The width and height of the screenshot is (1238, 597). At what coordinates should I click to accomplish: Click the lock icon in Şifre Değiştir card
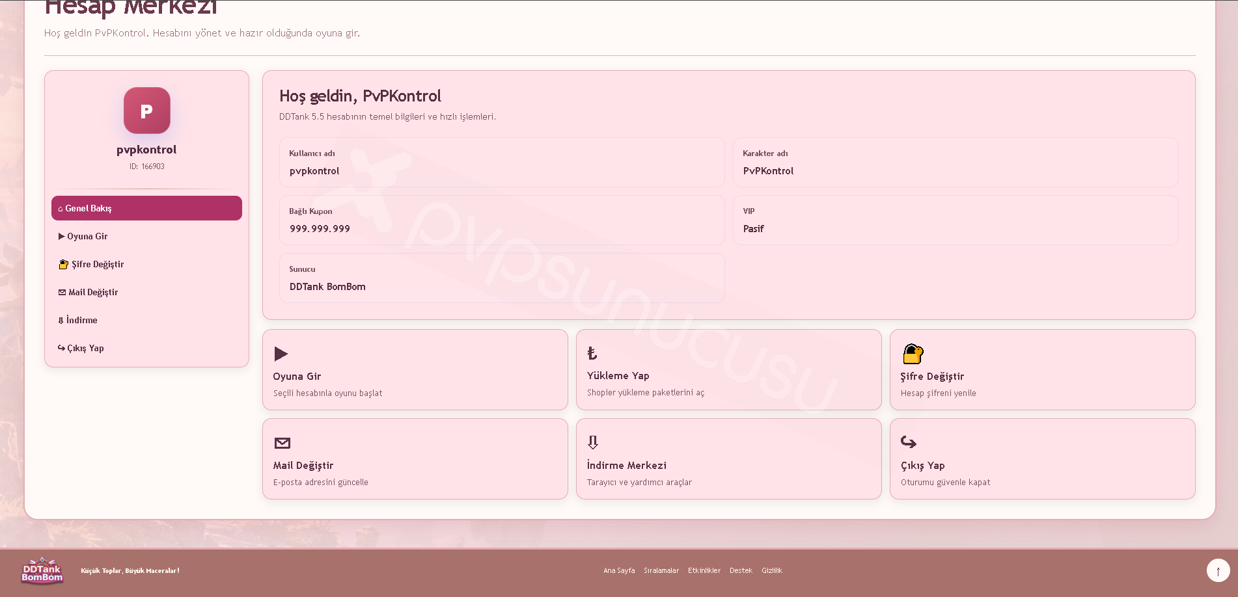tap(913, 354)
